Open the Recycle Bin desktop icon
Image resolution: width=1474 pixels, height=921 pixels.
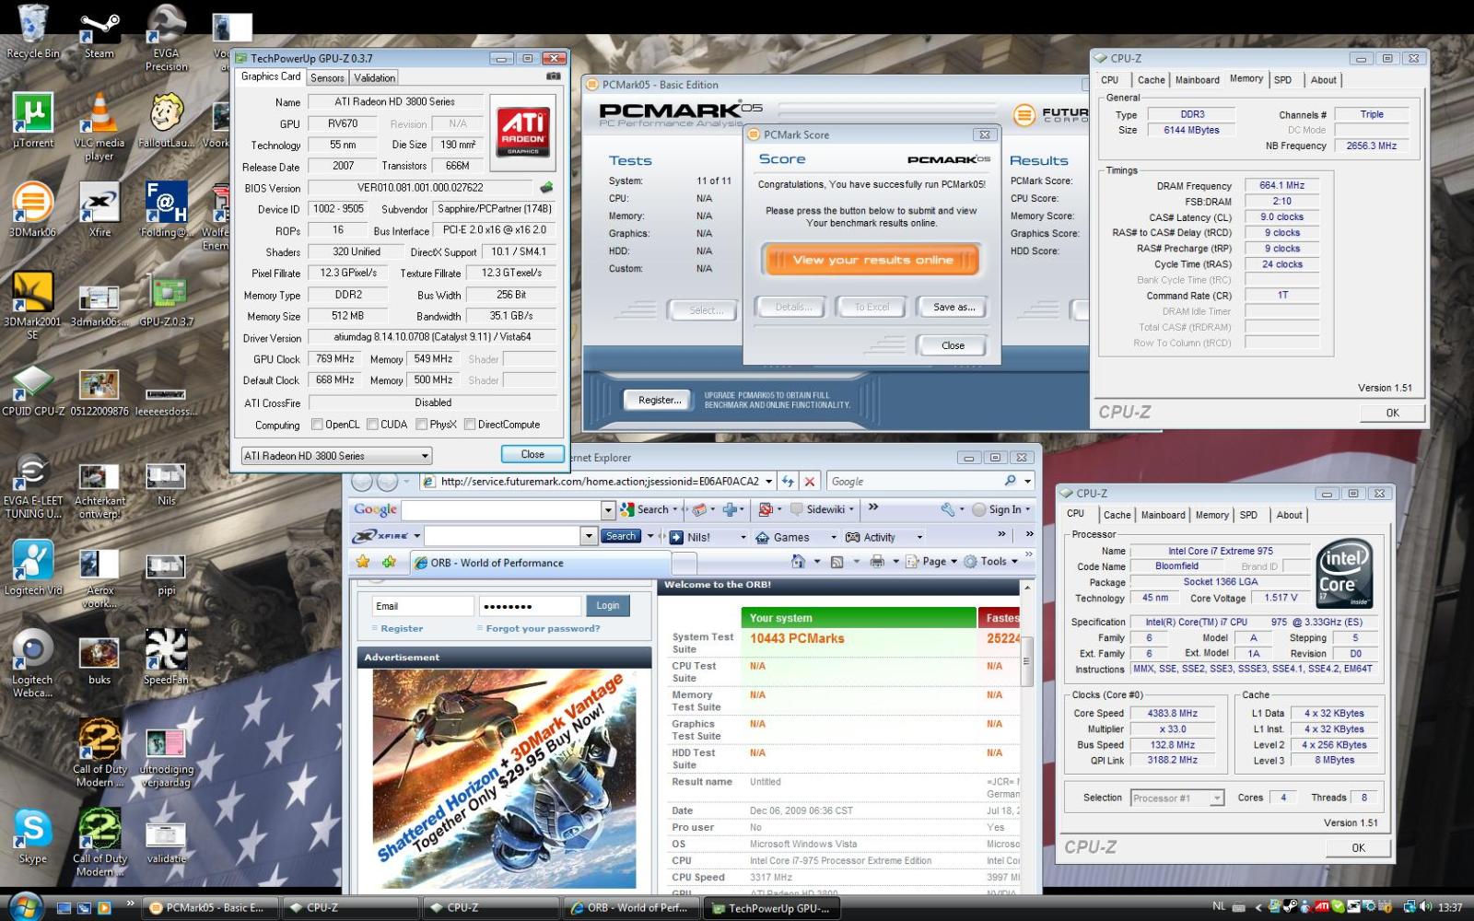pos(32,31)
